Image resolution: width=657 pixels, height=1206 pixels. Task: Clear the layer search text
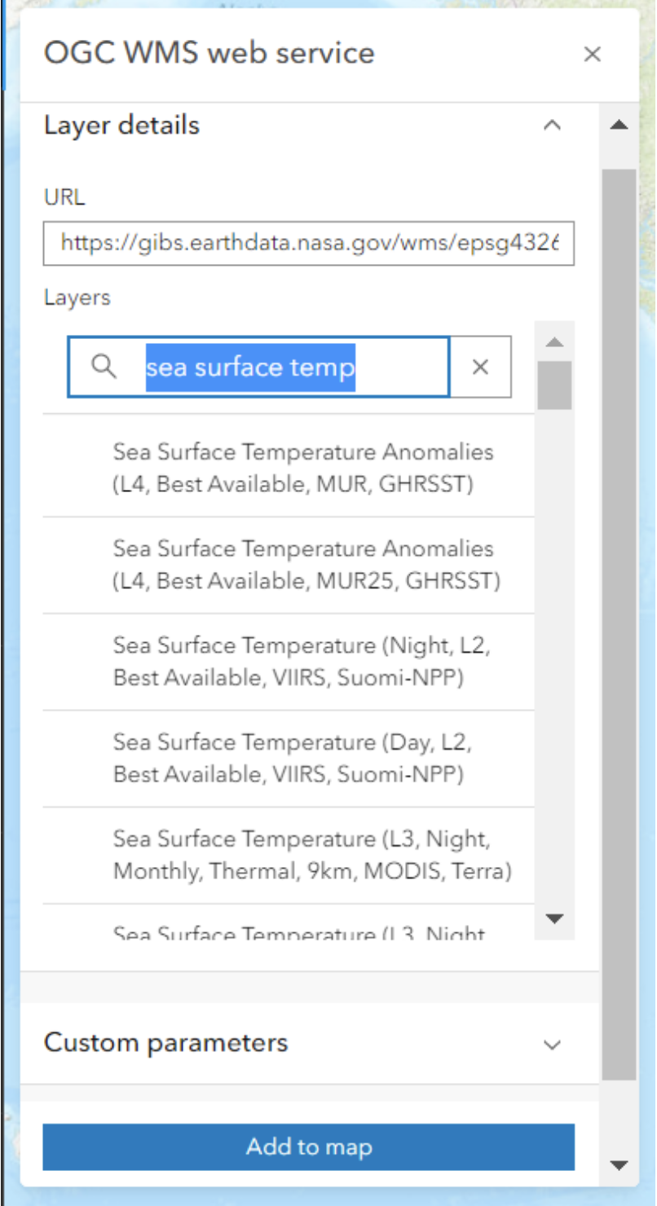click(x=481, y=368)
